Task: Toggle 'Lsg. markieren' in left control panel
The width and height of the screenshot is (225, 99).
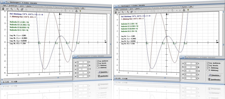Action: pos(98,61)
